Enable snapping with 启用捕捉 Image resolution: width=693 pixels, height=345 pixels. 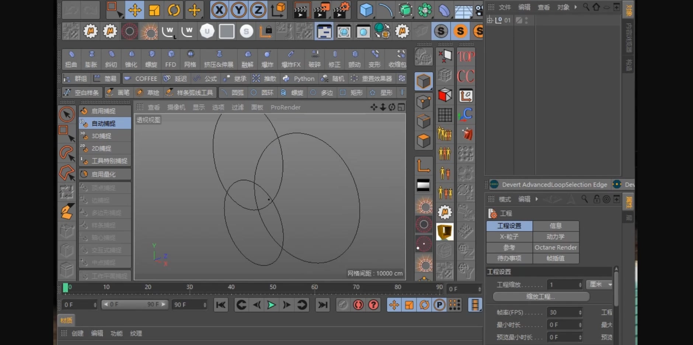click(x=104, y=111)
